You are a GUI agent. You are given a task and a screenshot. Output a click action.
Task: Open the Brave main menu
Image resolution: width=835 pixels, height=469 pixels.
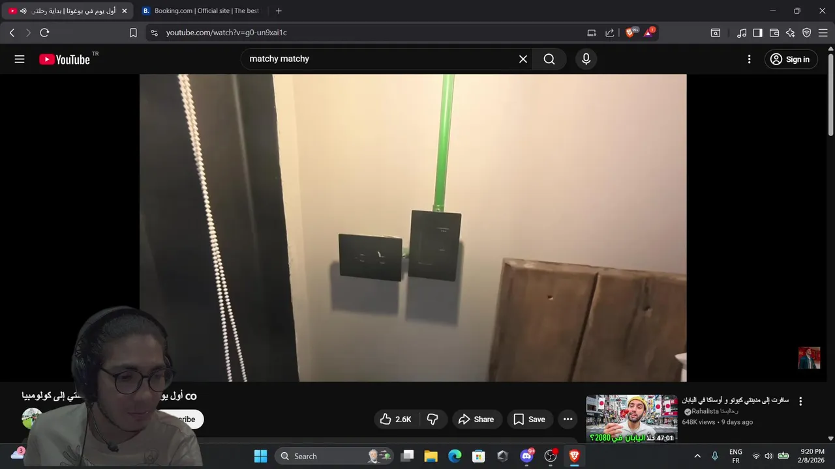tap(823, 33)
